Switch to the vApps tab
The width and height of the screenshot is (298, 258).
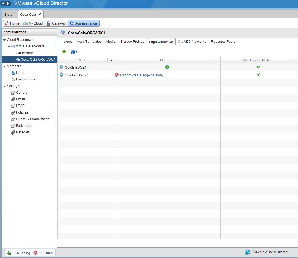(x=68, y=41)
